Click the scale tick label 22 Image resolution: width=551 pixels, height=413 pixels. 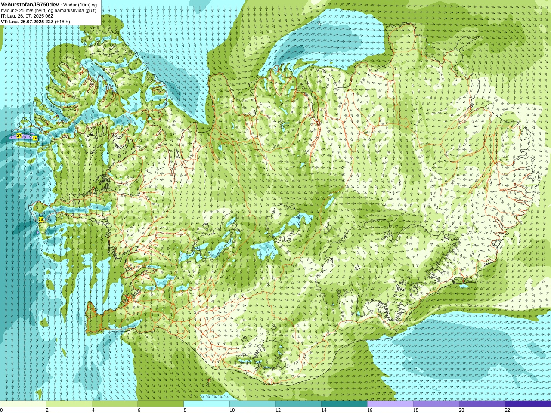click(508, 410)
